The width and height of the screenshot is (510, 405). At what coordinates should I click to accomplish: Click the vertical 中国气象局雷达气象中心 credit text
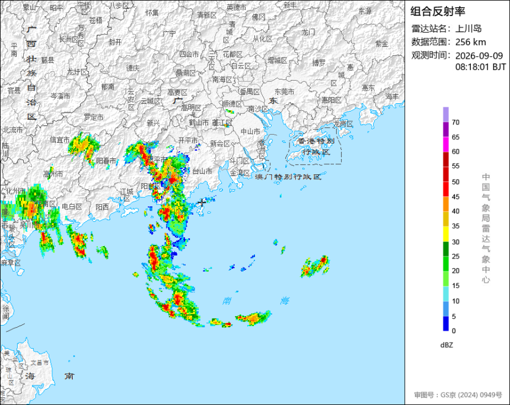(486, 228)
